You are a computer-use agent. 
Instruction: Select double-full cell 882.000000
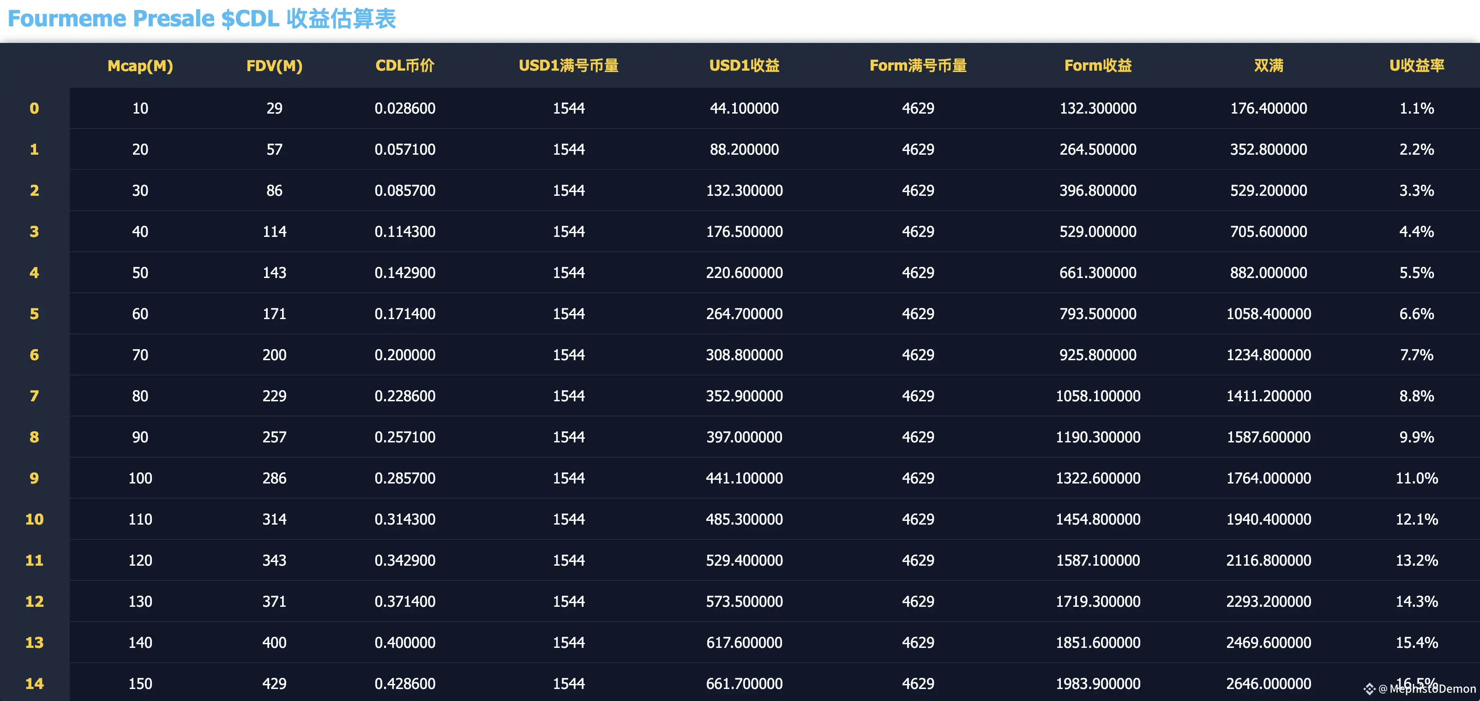(1269, 272)
